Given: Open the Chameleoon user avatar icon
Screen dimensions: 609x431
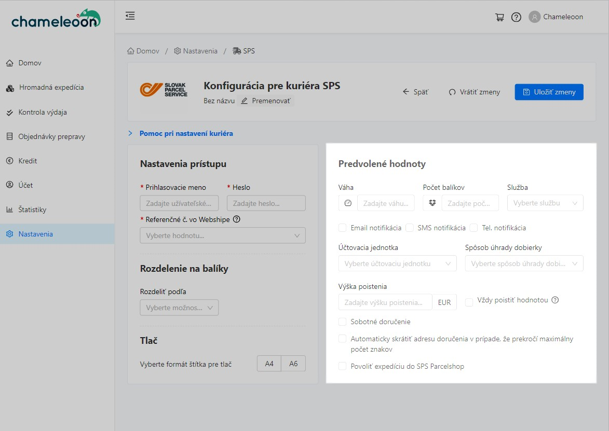Looking at the screenshot, I should point(534,17).
